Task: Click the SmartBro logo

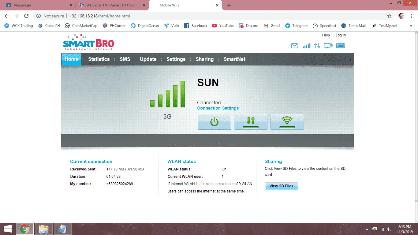Action: point(88,42)
